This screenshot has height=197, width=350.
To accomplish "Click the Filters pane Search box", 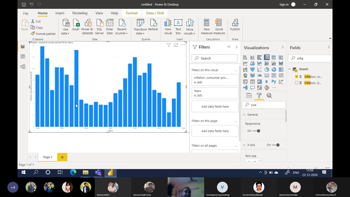I will click(215, 58).
